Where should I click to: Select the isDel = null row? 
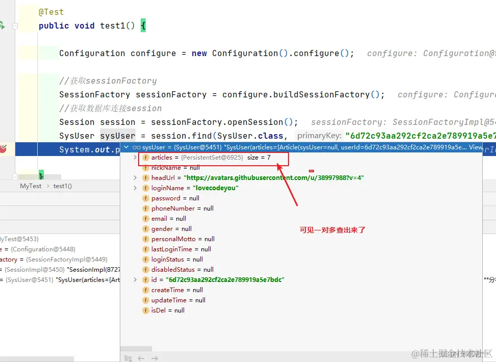pyautogui.click(x=301, y=311)
